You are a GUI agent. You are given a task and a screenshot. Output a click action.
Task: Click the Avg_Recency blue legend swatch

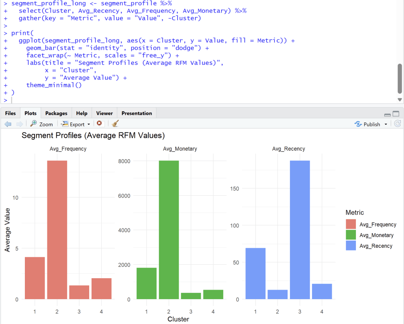point(351,246)
